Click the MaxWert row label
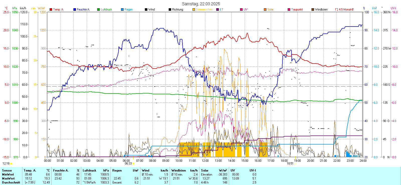Viewport: 401px width, 185px height. coord(8,178)
